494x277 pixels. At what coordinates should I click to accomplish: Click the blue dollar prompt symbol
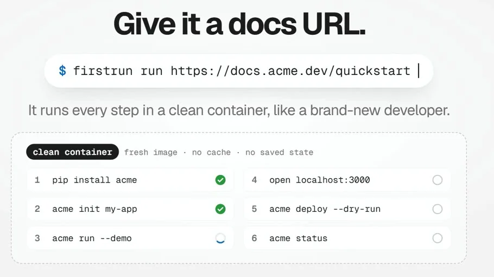(x=62, y=71)
